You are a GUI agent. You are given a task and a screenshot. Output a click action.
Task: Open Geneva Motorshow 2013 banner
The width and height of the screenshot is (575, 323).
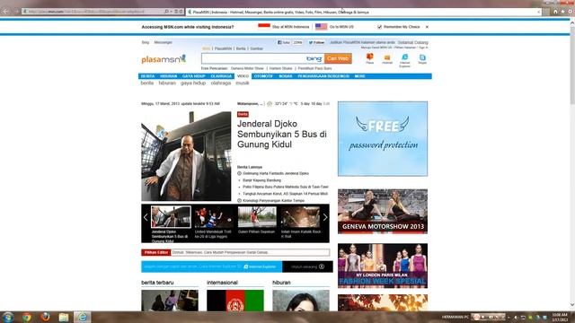383,212
